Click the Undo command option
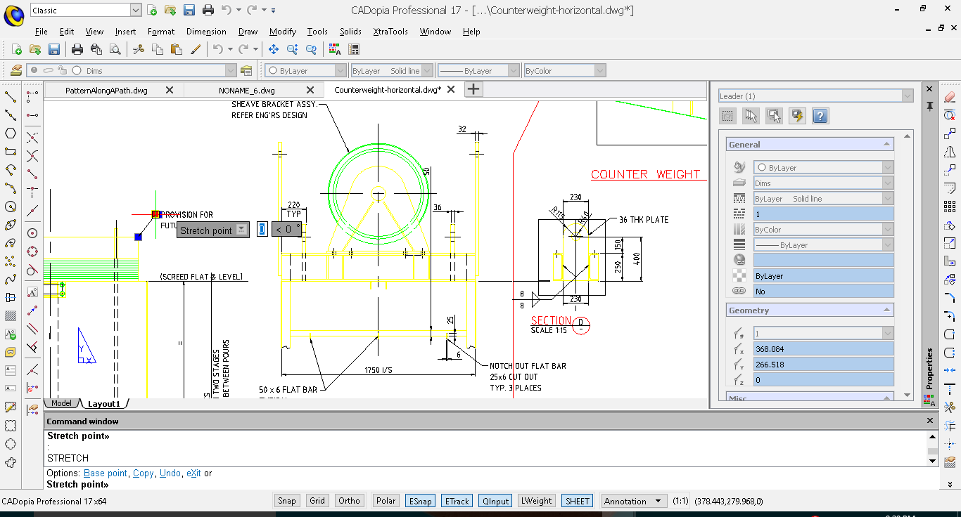This screenshot has width=961, height=517. pos(170,473)
